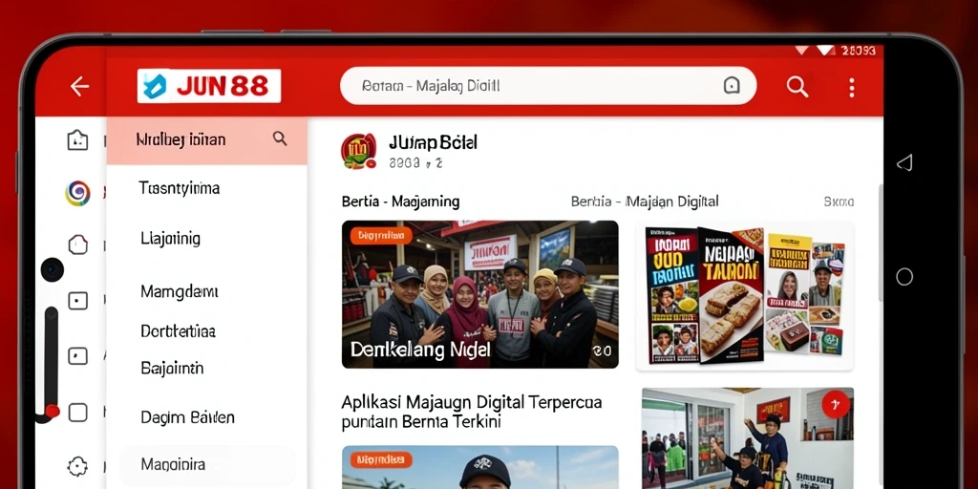Viewport: 978px width, 489px height.
Task: Click the Bkmo link at section right
Action: [x=839, y=202]
